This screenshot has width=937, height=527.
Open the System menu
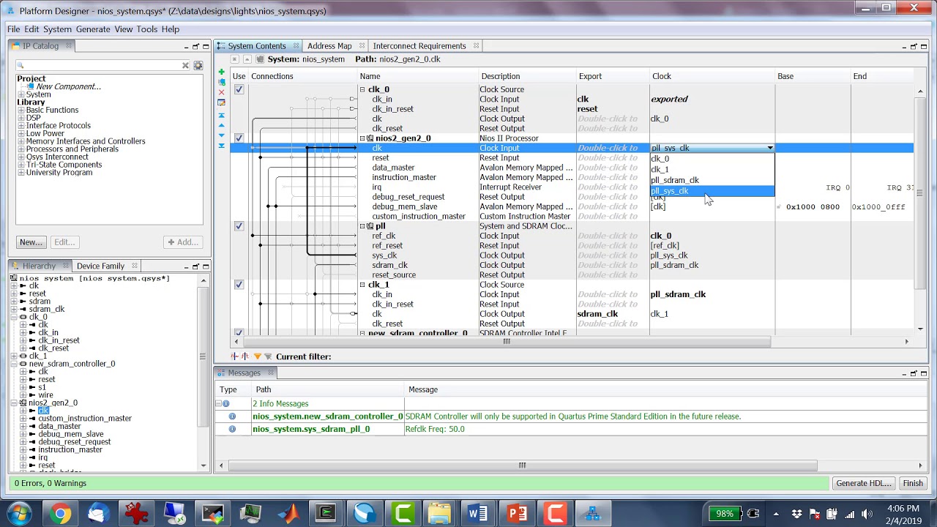click(x=57, y=29)
